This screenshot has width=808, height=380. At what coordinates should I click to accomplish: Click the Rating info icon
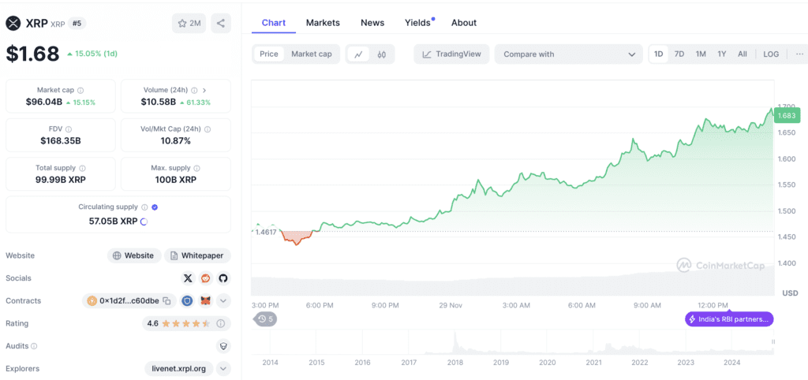[x=221, y=323]
